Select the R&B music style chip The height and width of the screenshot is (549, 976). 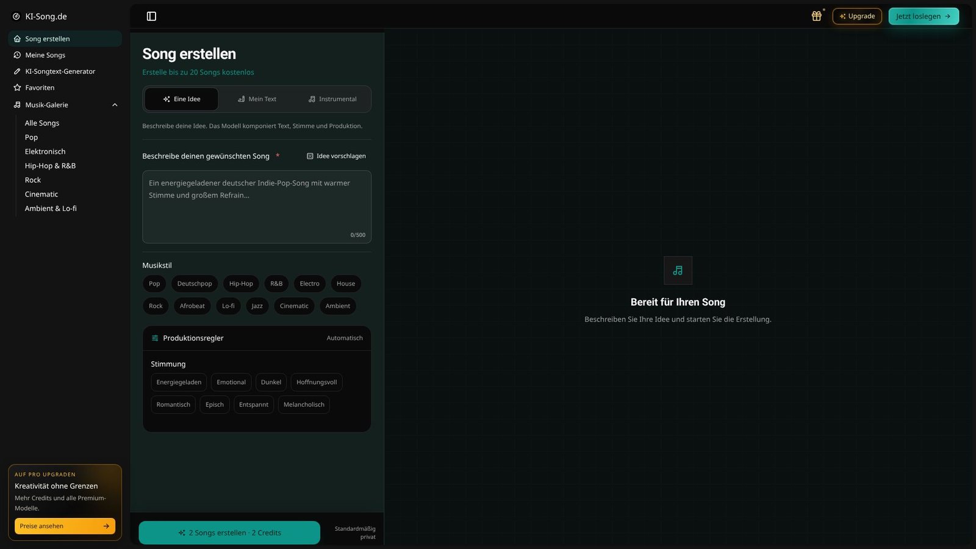(276, 284)
